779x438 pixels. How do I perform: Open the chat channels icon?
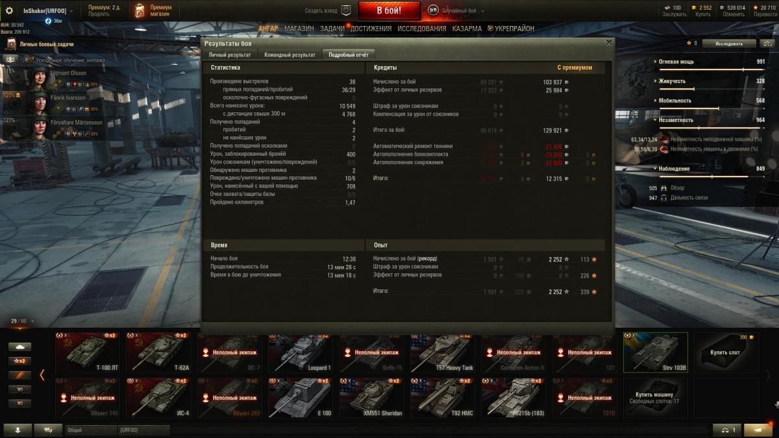(48, 430)
